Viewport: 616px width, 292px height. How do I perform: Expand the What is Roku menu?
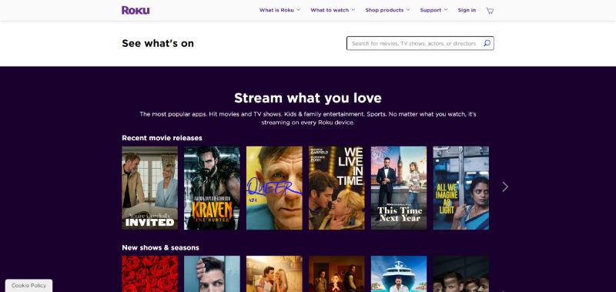(x=280, y=10)
